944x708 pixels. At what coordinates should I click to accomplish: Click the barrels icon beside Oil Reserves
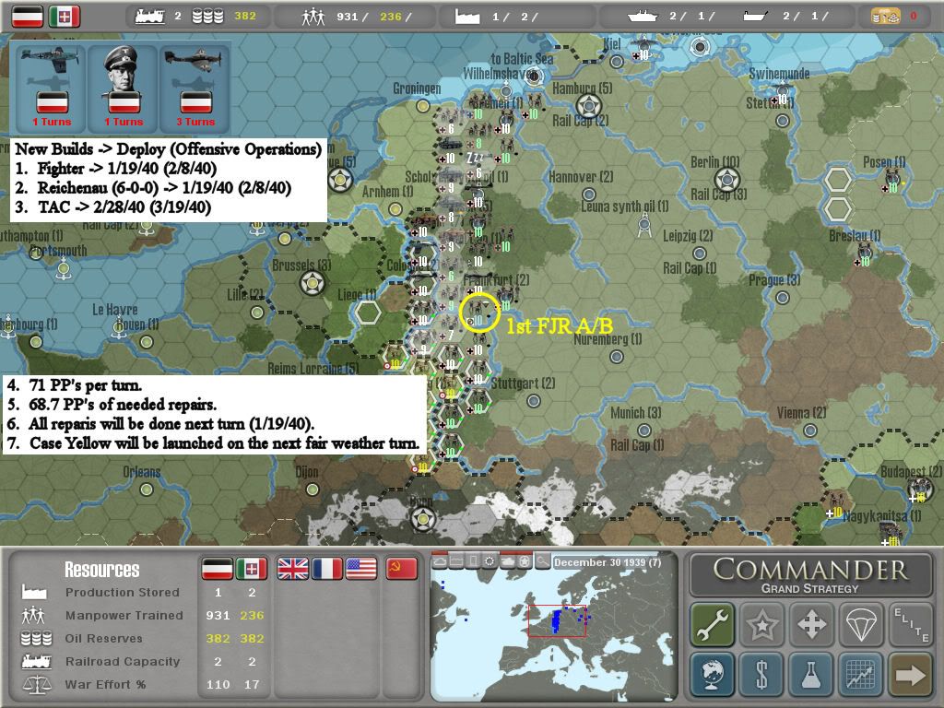pos(36,638)
